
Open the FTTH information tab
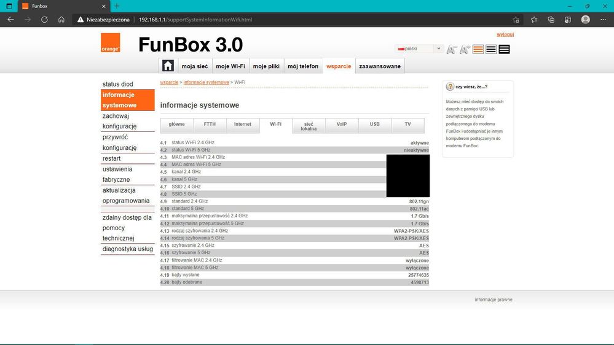(x=210, y=124)
